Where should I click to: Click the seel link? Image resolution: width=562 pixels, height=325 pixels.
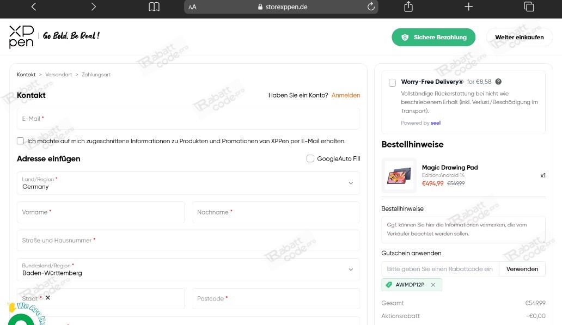click(436, 123)
